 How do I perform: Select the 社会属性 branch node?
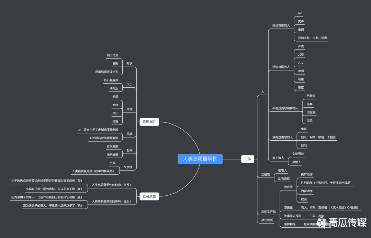click(x=149, y=196)
